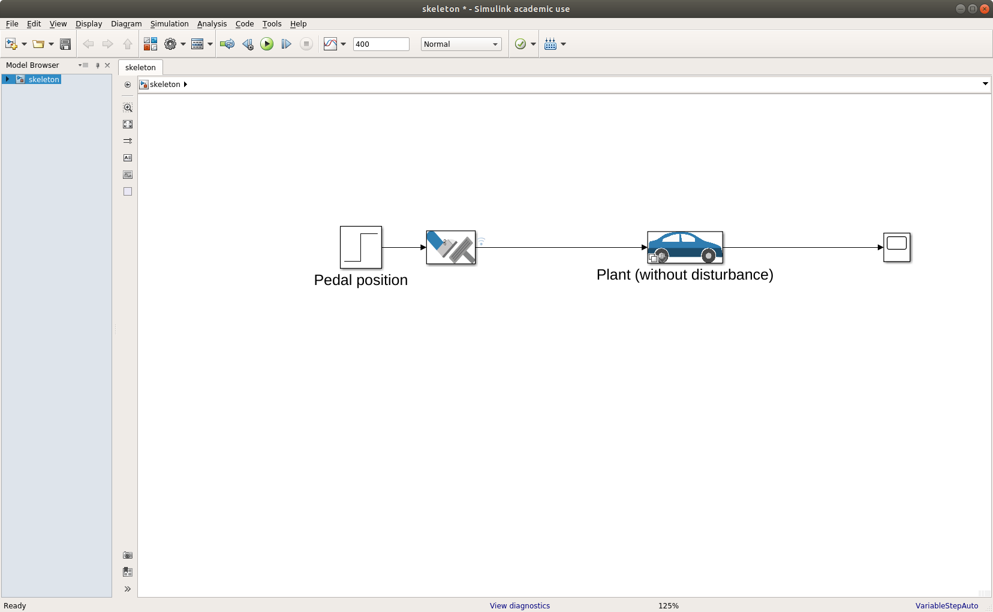Select the Annotation text tool
Screen dimensions: 993x612
click(x=128, y=158)
